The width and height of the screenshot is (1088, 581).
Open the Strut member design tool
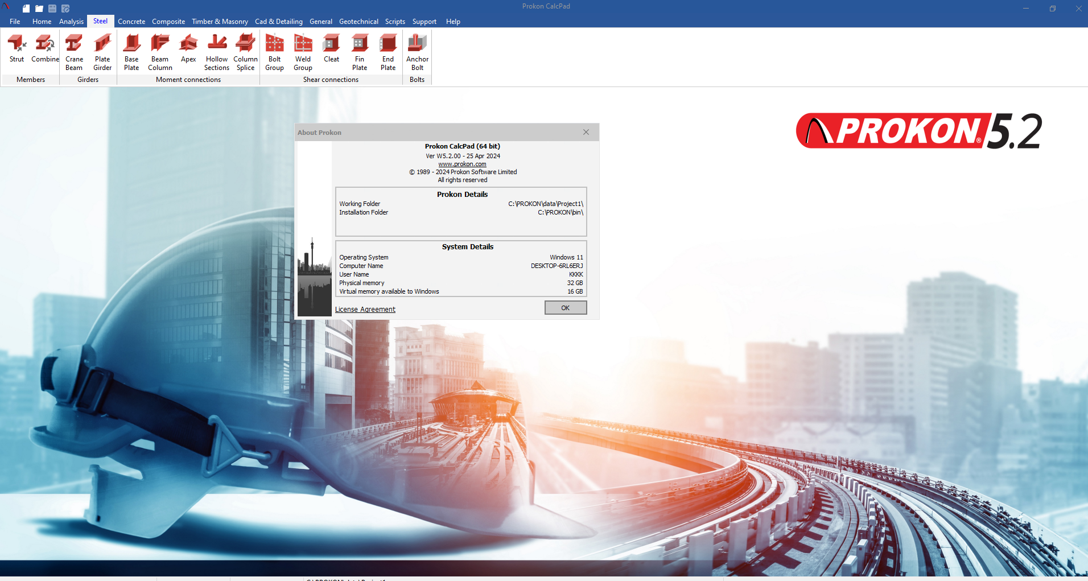pyautogui.click(x=17, y=49)
